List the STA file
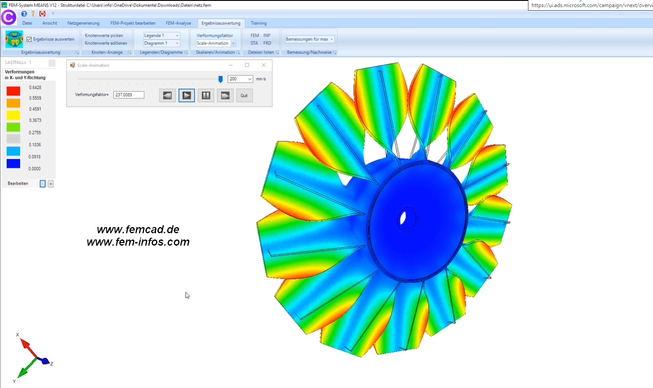The image size is (653, 388). click(x=254, y=43)
